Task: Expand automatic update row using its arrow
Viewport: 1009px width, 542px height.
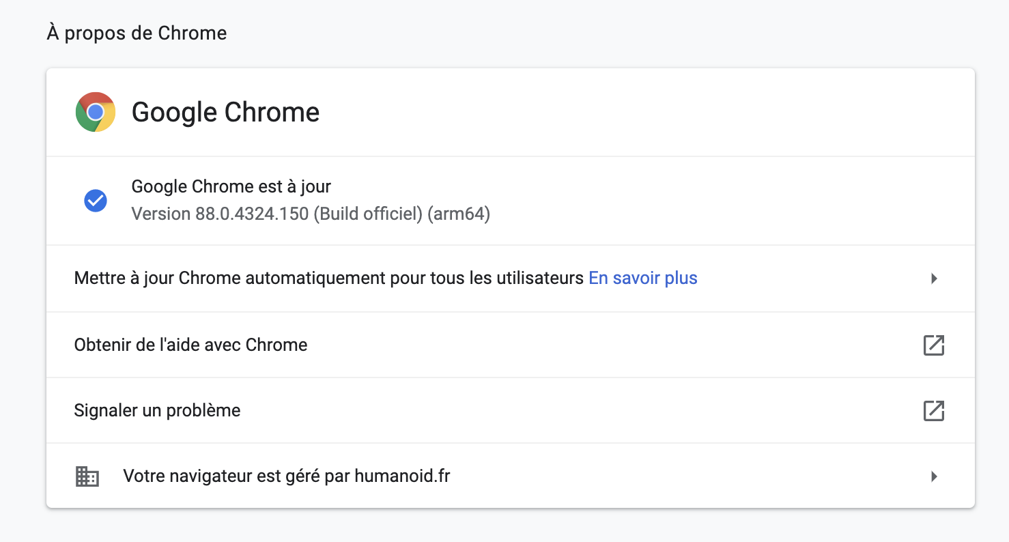Action: pyautogui.click(x=934, y=279)
